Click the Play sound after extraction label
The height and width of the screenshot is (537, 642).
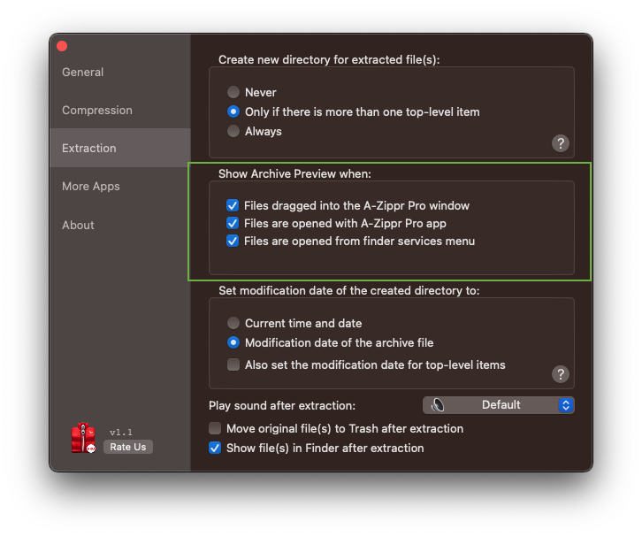[282, 405]
